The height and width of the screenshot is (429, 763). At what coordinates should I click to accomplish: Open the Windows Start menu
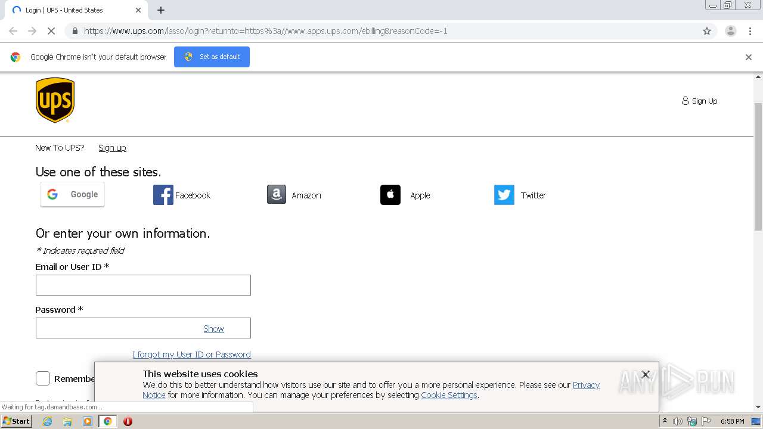pos(16,421)
